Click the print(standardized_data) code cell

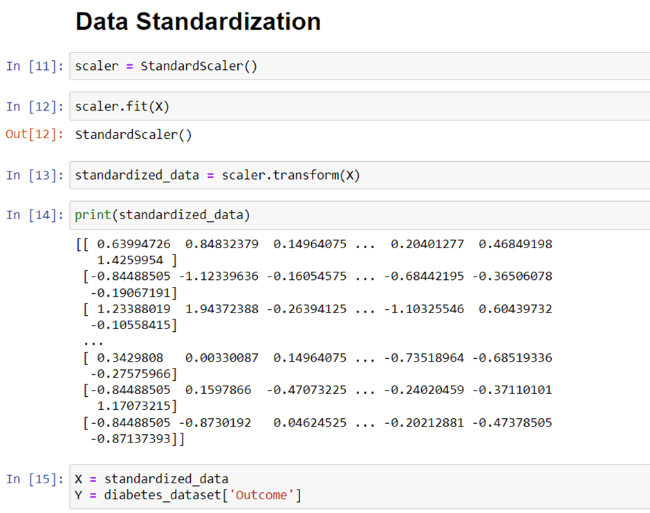[x=360, y=215]
